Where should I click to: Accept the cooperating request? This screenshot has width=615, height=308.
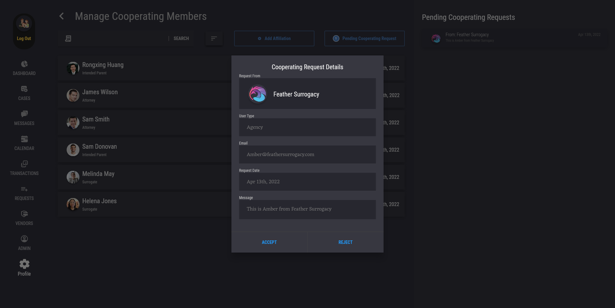269,242
